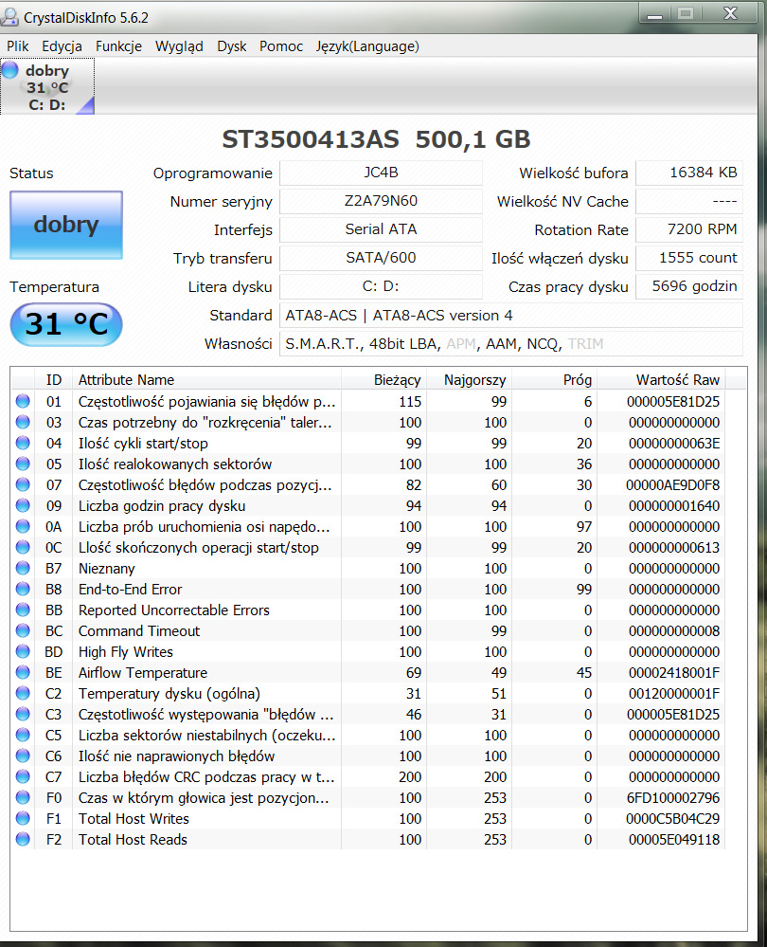Click the status orb of attribute 07
This screenshot has height=947, width=767.
pyautogui.click(x=23, y=484)
